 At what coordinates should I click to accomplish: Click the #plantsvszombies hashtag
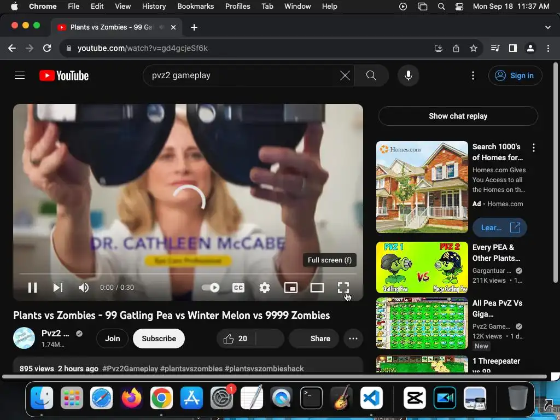[191, 369]
